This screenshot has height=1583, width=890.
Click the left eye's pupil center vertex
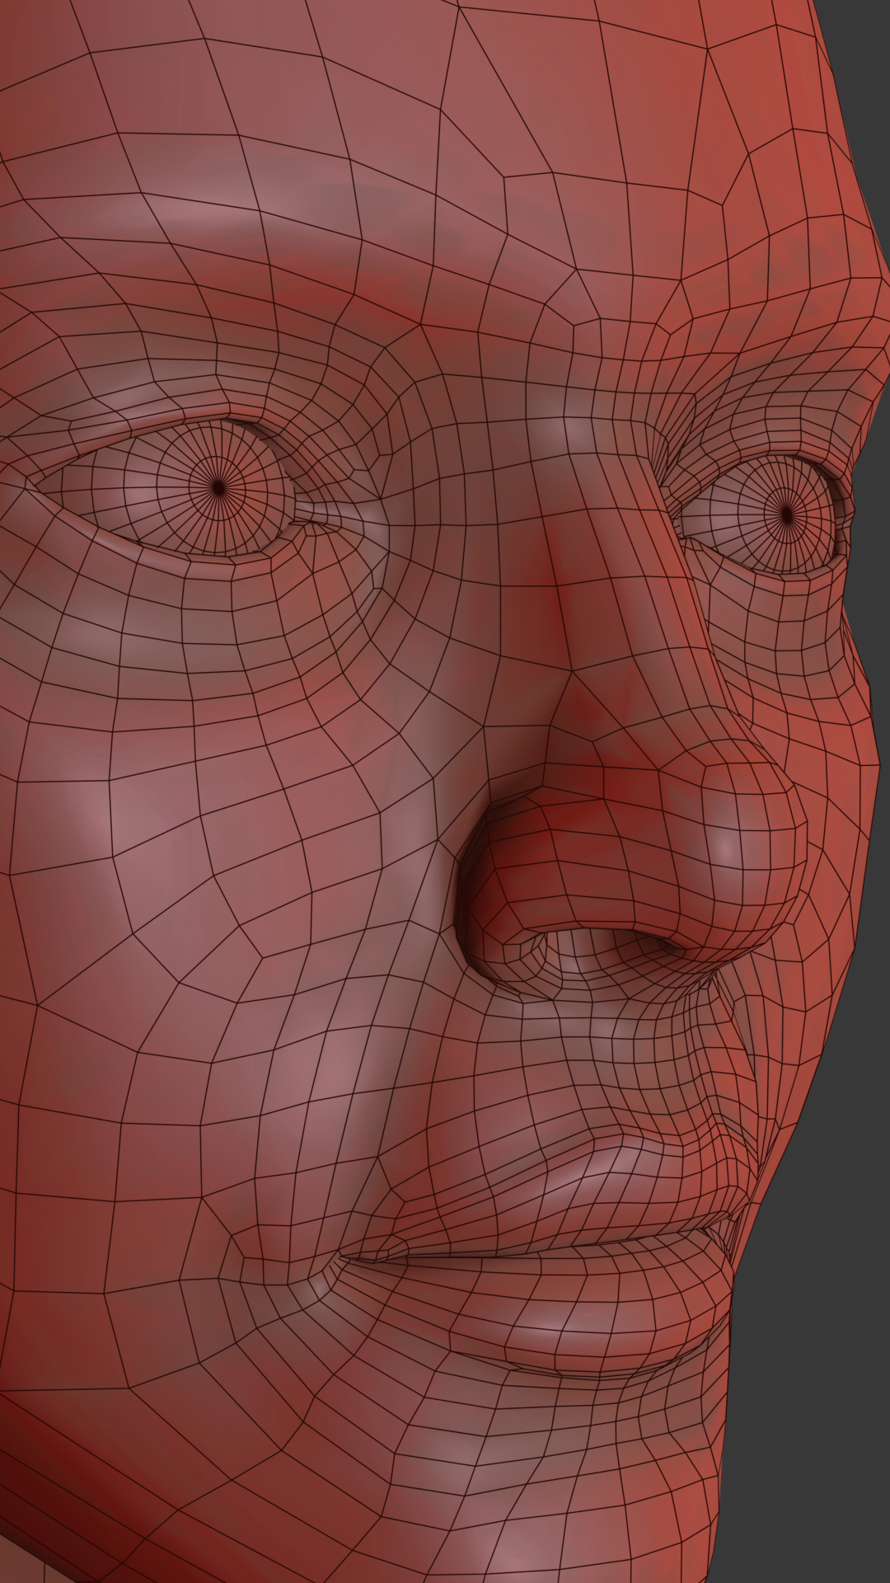tap(218, 488)
